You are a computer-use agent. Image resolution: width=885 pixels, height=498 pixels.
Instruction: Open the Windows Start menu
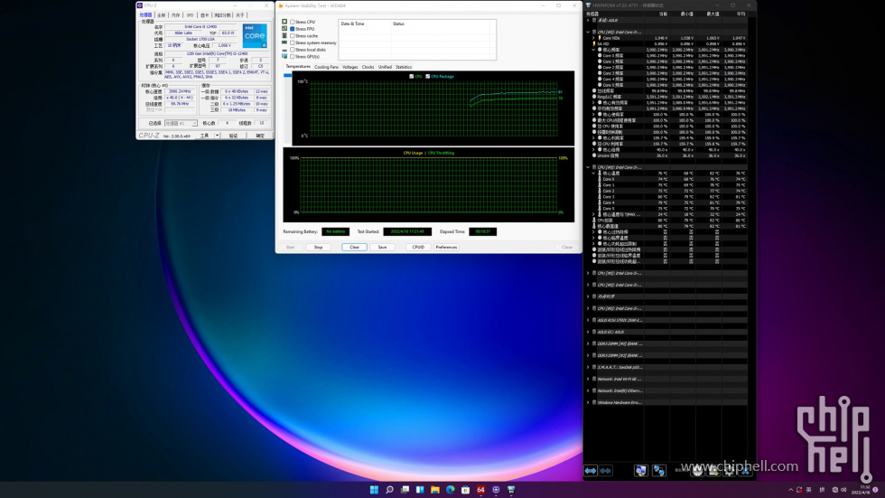374,490
